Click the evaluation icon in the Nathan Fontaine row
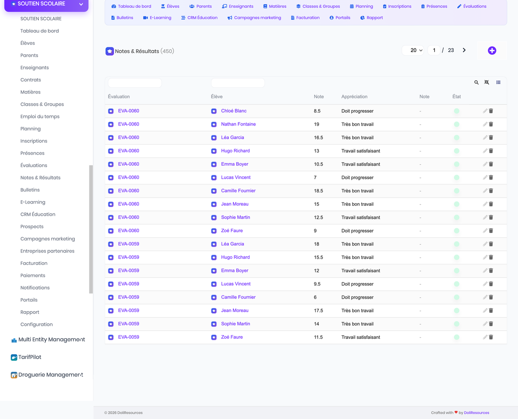The height and width of the screenshot is (419, 518). pyautogui.click(x=111, y=124)
